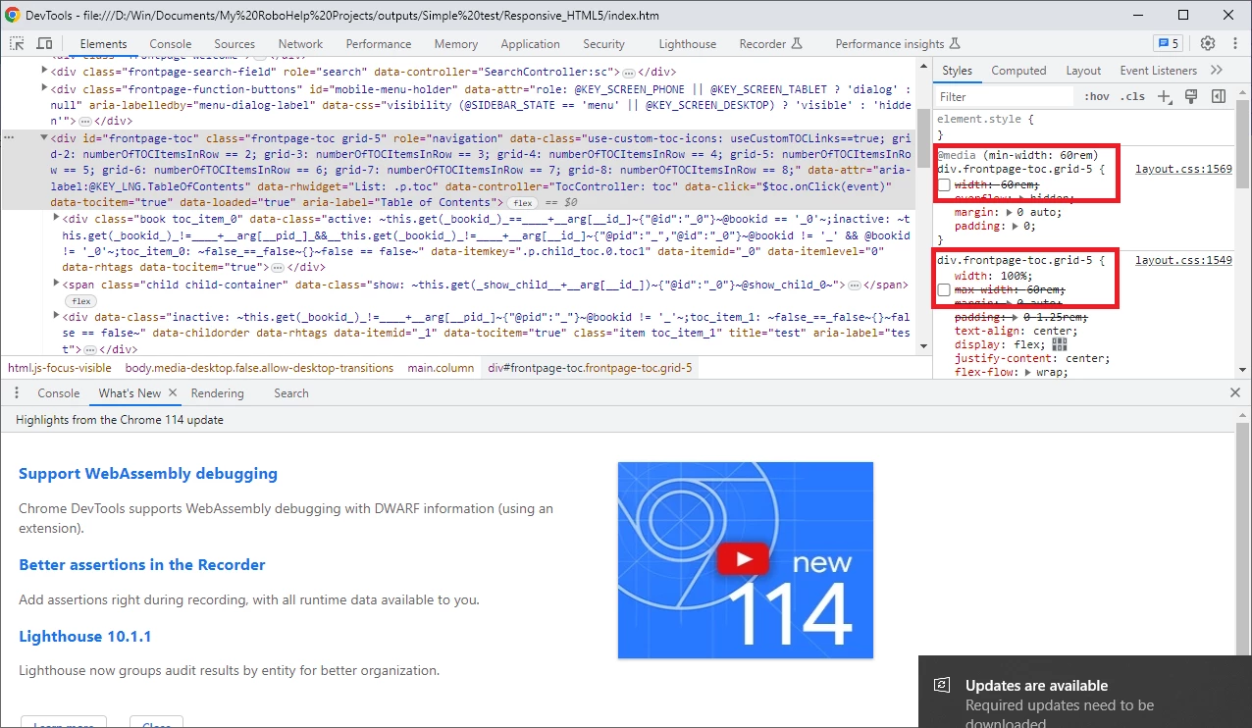The image size is (1252, 728).
Task: Open the Lighthouse tab
Action: point(687,43)
